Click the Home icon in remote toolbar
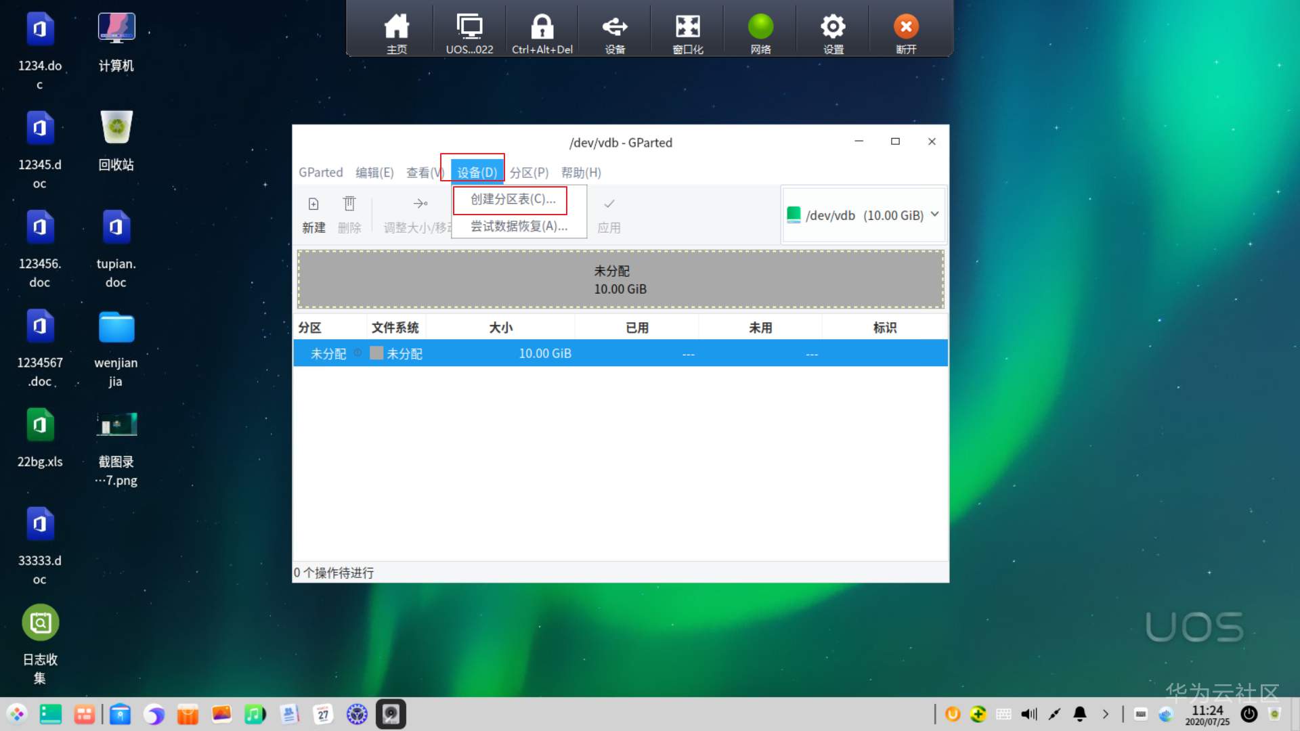This screenshot has width=1300, height=731. [x=397, y=27]
